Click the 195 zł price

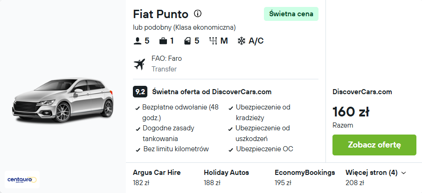click(283, 183)
